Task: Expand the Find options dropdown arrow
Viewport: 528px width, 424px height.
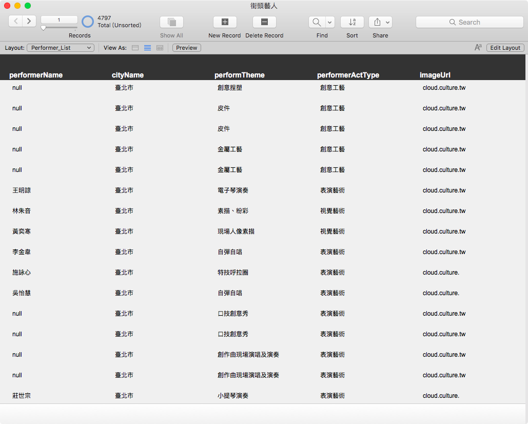Action: coord(330,22)
